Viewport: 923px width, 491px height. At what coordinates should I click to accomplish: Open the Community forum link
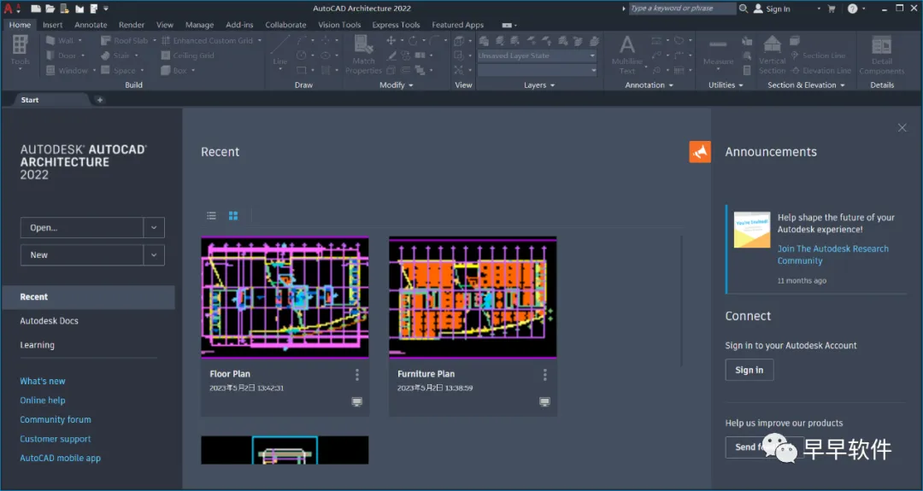click(56, 420)
